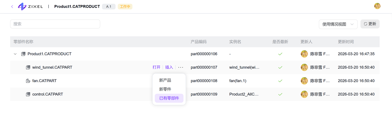Click the ZIXEL logo
Screen dimensions: 392x116
click(x=30, y=6)
